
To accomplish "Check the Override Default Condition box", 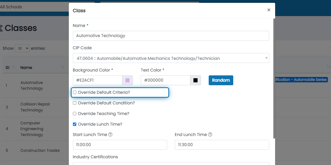I will pos(75,103).
